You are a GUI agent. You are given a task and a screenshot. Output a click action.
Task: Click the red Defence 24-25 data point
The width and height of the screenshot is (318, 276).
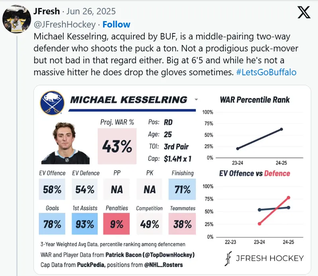click(289, 198)
